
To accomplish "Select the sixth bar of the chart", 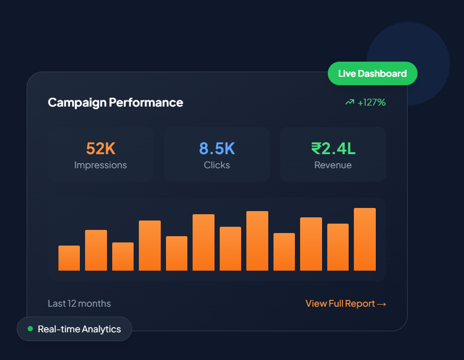I will click(204, 242).
